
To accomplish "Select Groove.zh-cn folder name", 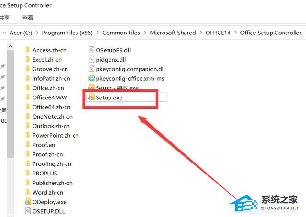I will pyautogui.click(x=50, y=69).
